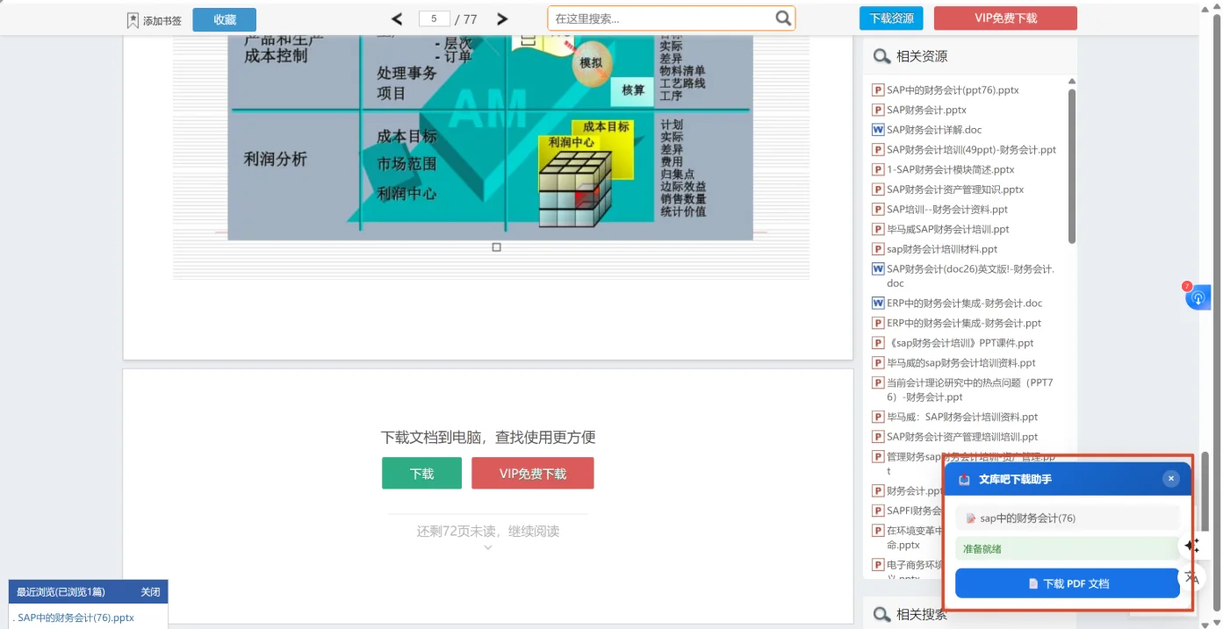Click blue floating download icon with badge
The image size is (1223, 629).
tap(1198, 298)
